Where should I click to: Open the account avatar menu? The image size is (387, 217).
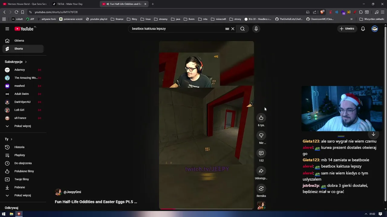375,29
